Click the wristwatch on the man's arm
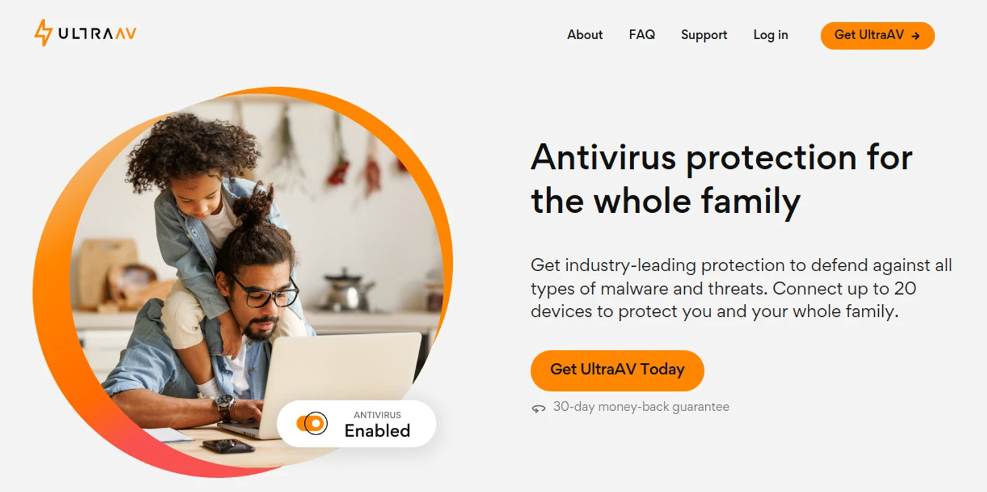This screenshot has width=987, height=492. tap(225, 408)
